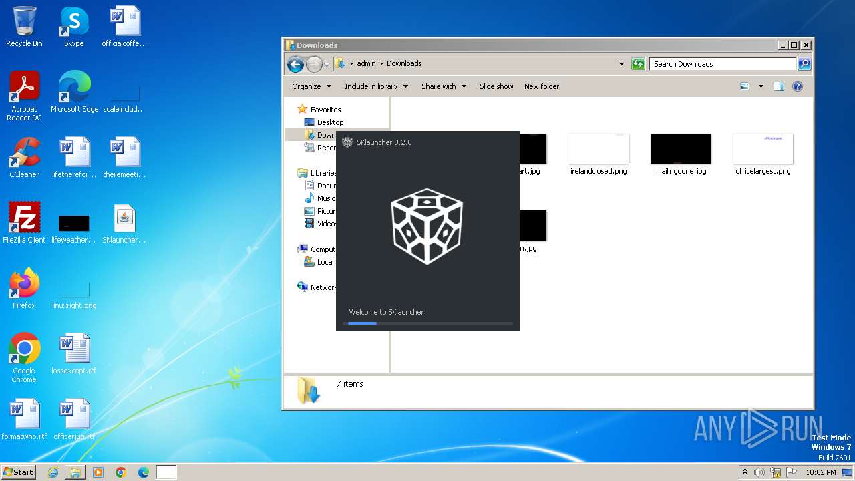Select mailingdone.jpg thumbnail
Screen dimensions: 855x481
coord(681,154)
